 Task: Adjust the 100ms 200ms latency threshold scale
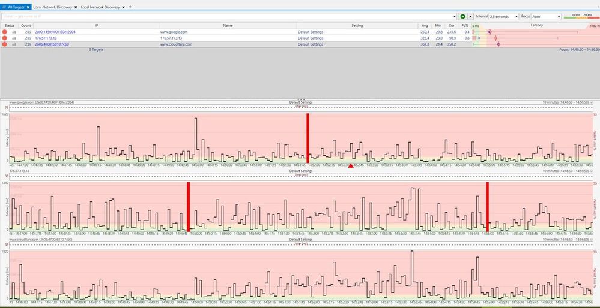click(581, 16)
